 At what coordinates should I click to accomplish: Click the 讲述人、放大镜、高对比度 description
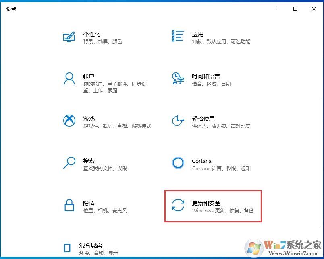click(x=220, y=126)
